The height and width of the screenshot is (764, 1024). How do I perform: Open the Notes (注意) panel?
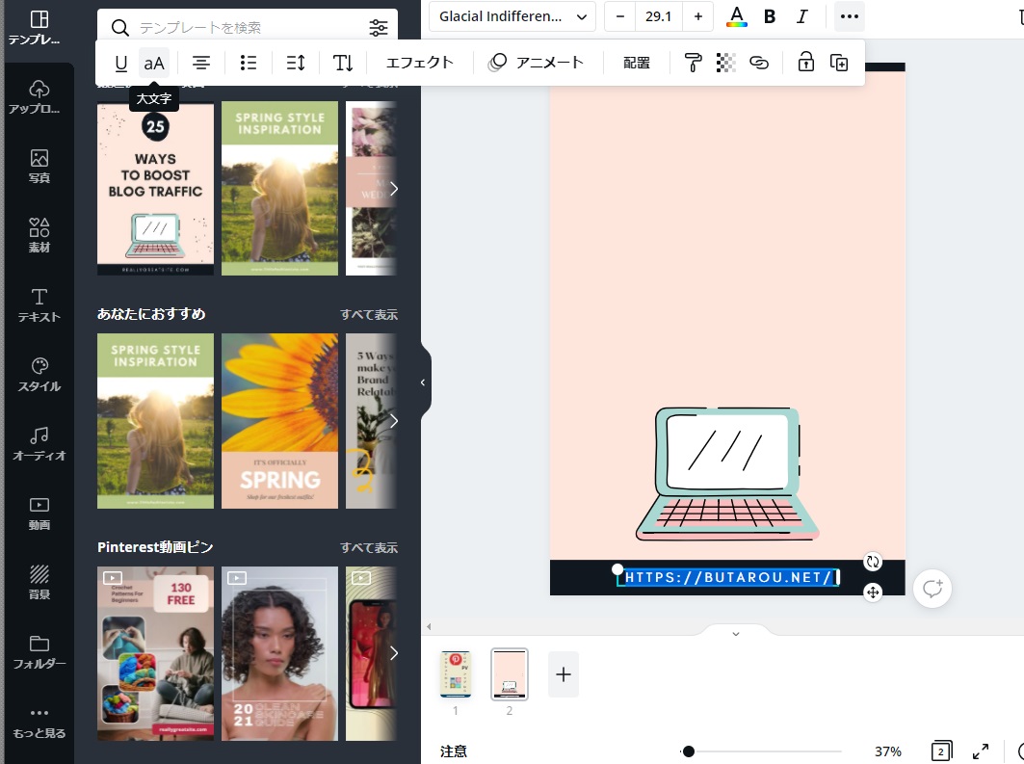[x=453, y=751]
